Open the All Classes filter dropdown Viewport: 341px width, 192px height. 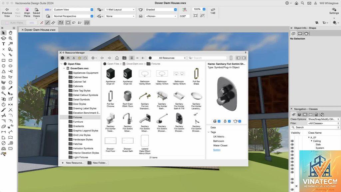point(323,123)
